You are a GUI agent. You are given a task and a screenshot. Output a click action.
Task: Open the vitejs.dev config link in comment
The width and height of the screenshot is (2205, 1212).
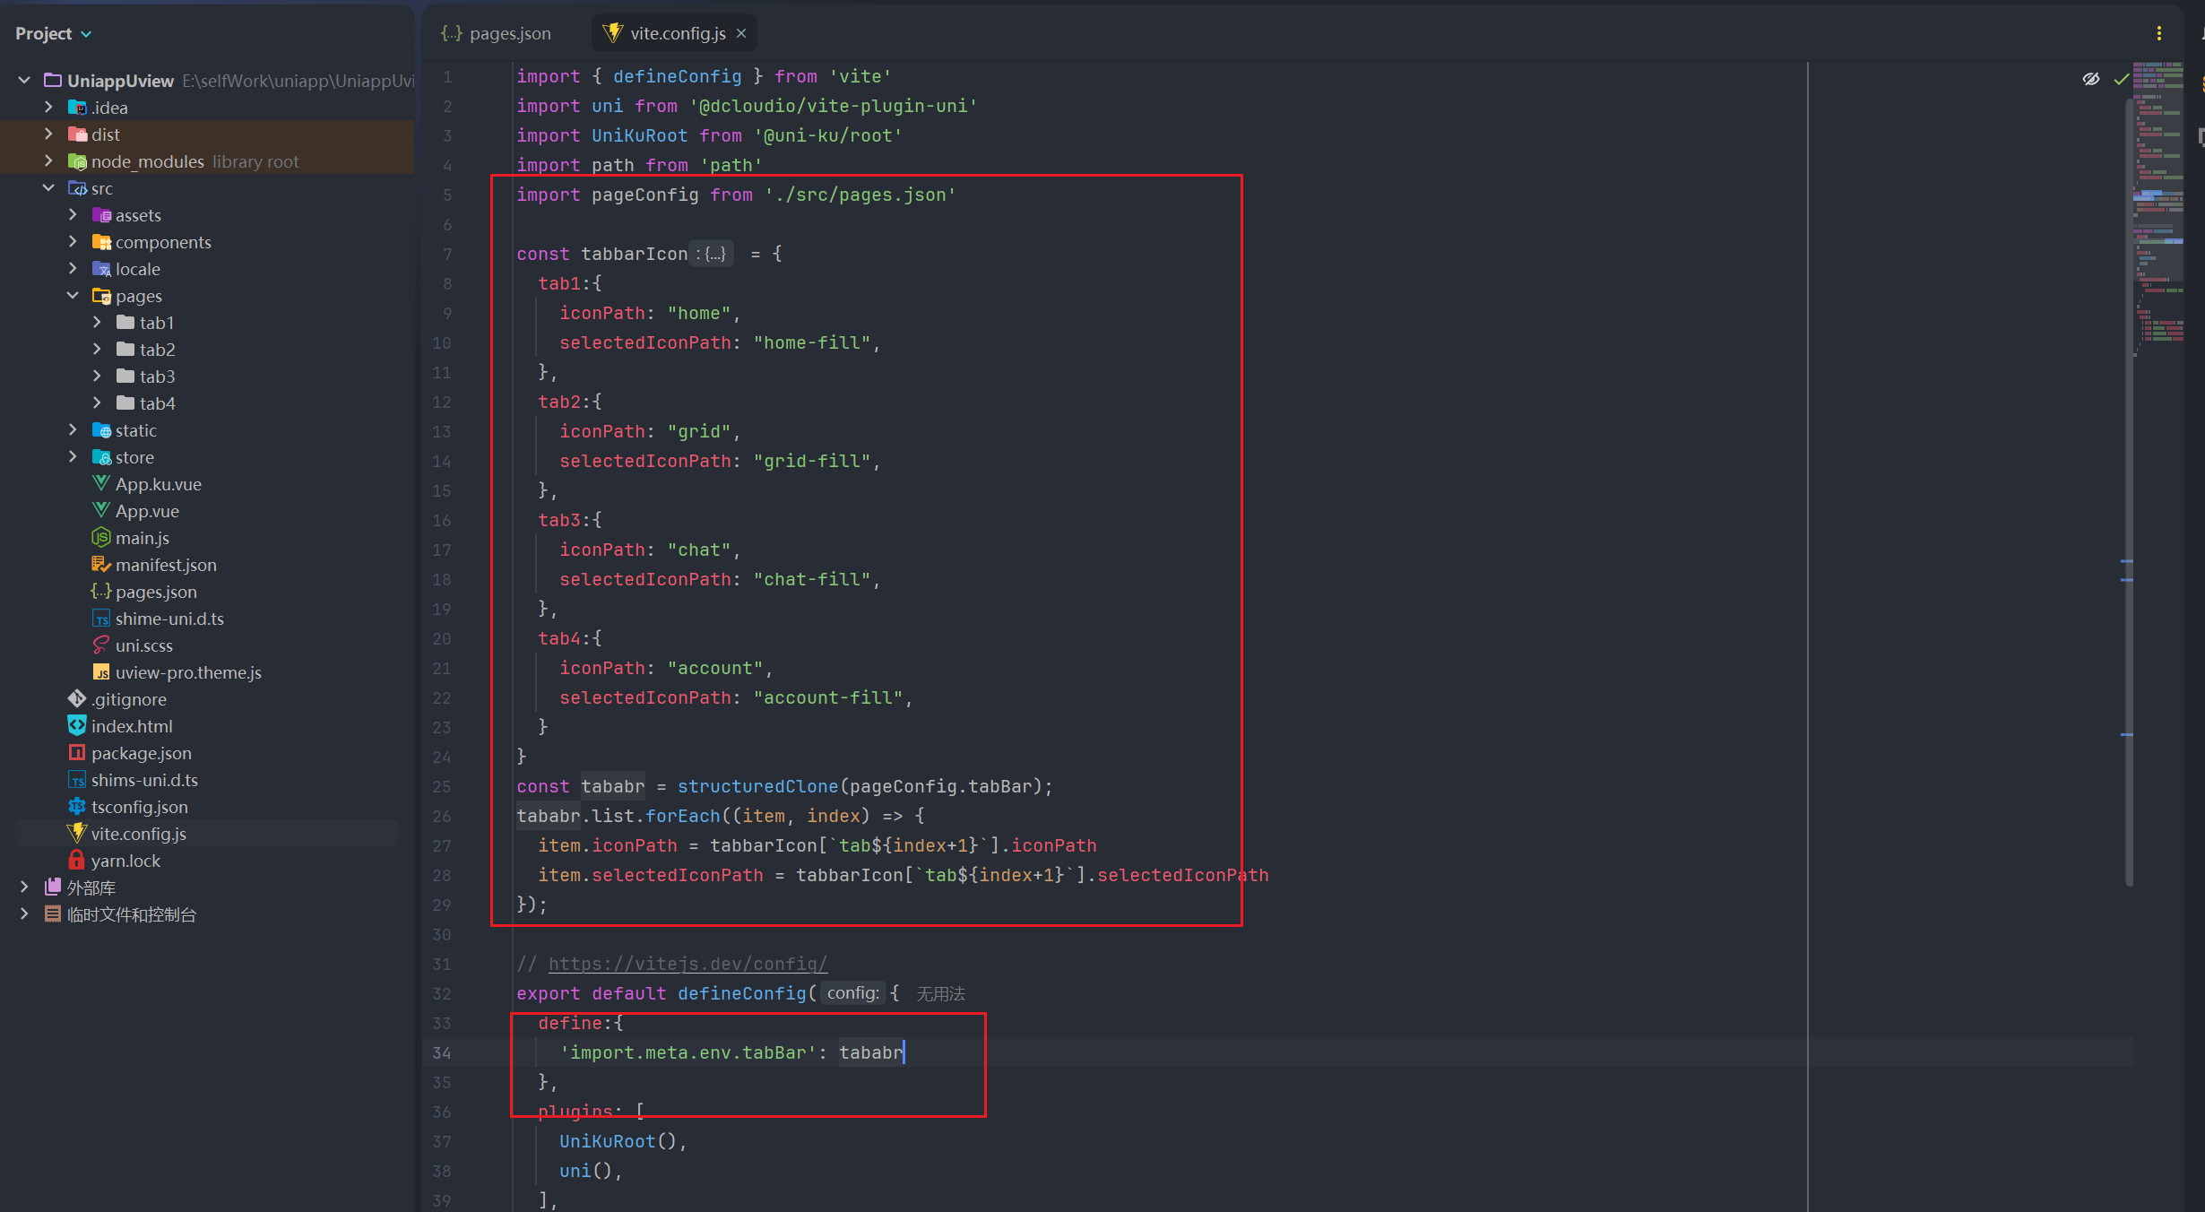(687, 964)
